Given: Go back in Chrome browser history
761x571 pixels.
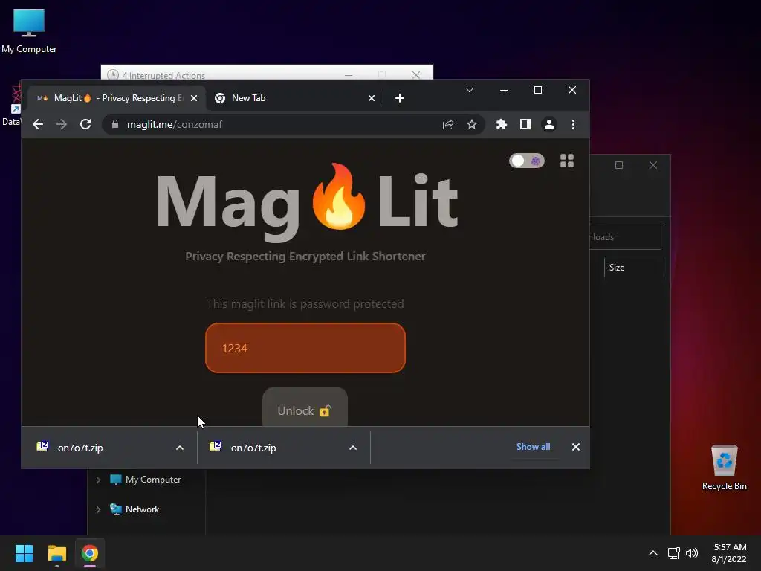Looking at the screenshot, I should pos(38,124).
